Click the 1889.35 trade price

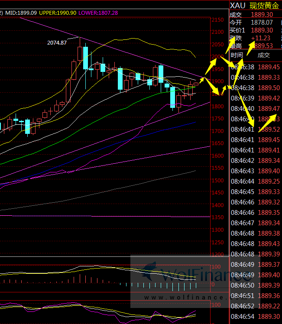coord(269,213)
